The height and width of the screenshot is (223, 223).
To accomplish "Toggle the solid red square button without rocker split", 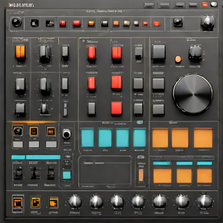I will 116,108.
